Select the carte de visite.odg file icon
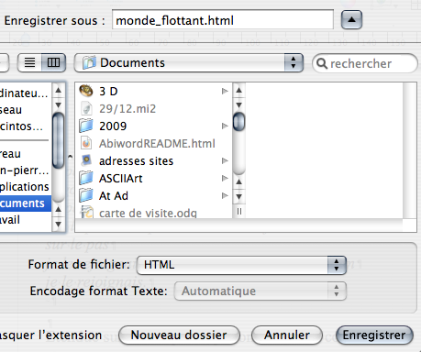Image resolution: width=421 pixels, height=352 pixels. (86, 212)
